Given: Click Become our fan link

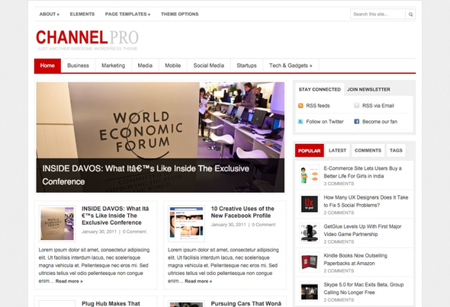Looking at the screenshot, I should (x=380, y=122).
